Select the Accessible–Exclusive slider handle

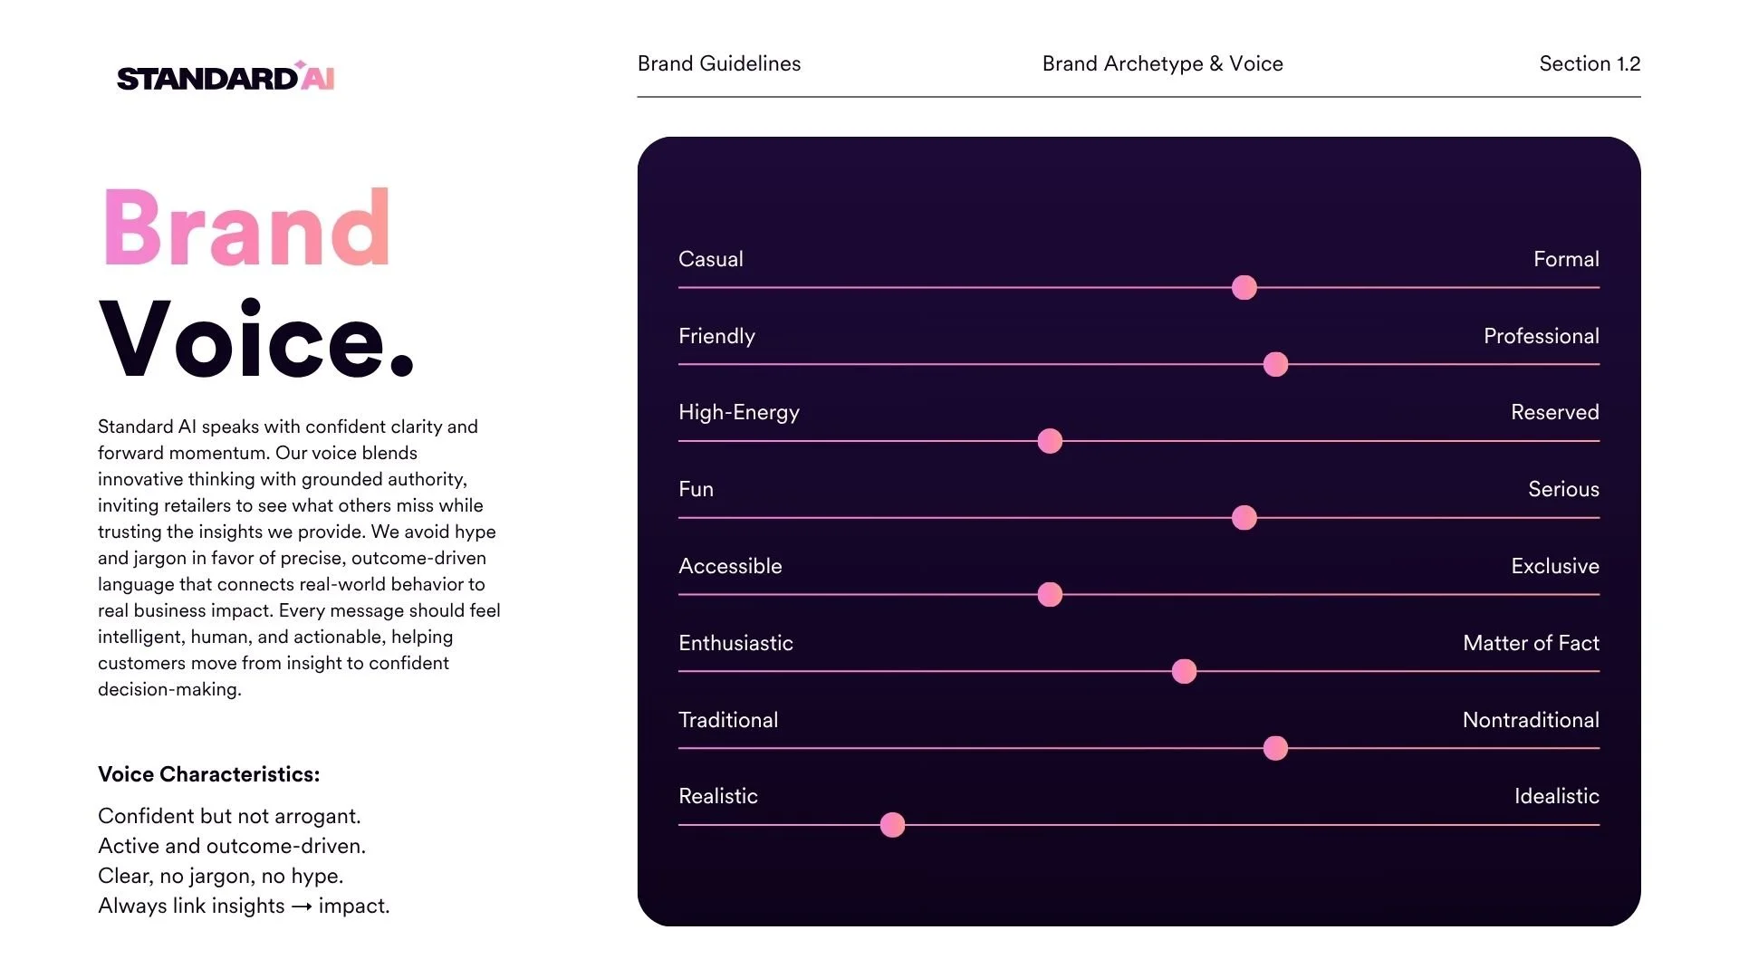(x=1050, y=595)
